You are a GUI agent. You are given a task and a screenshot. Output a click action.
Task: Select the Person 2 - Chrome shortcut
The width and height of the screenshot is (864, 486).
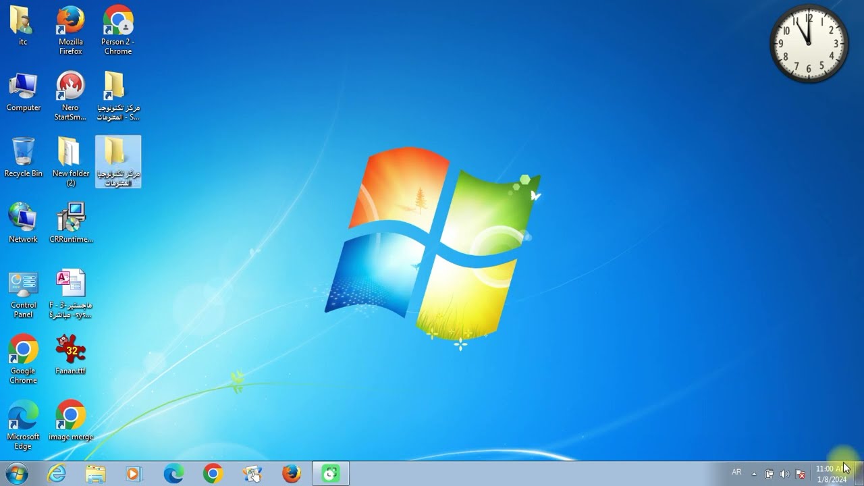(117, 30)
